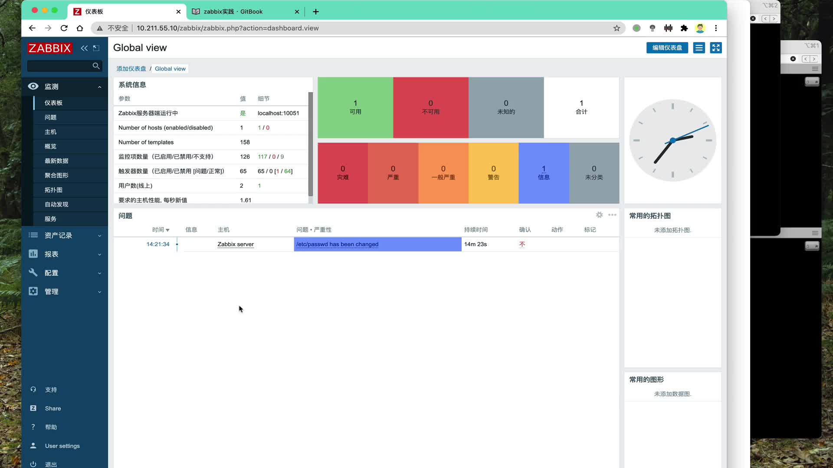Click problem time 14:21:34 link
The image size is (833, 468).
coord(158,244)
